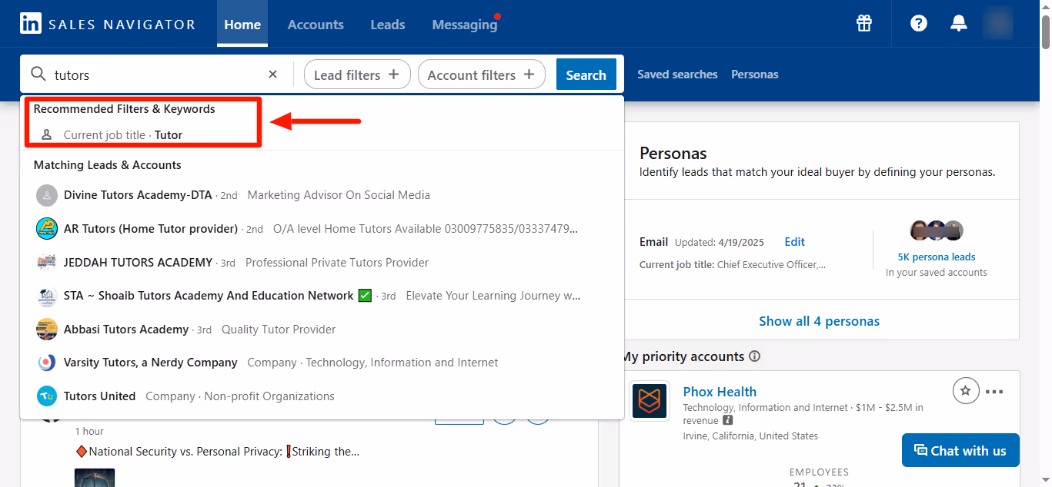Open the Messaging tab
1052x487 pixels.
tap(465, 25)
